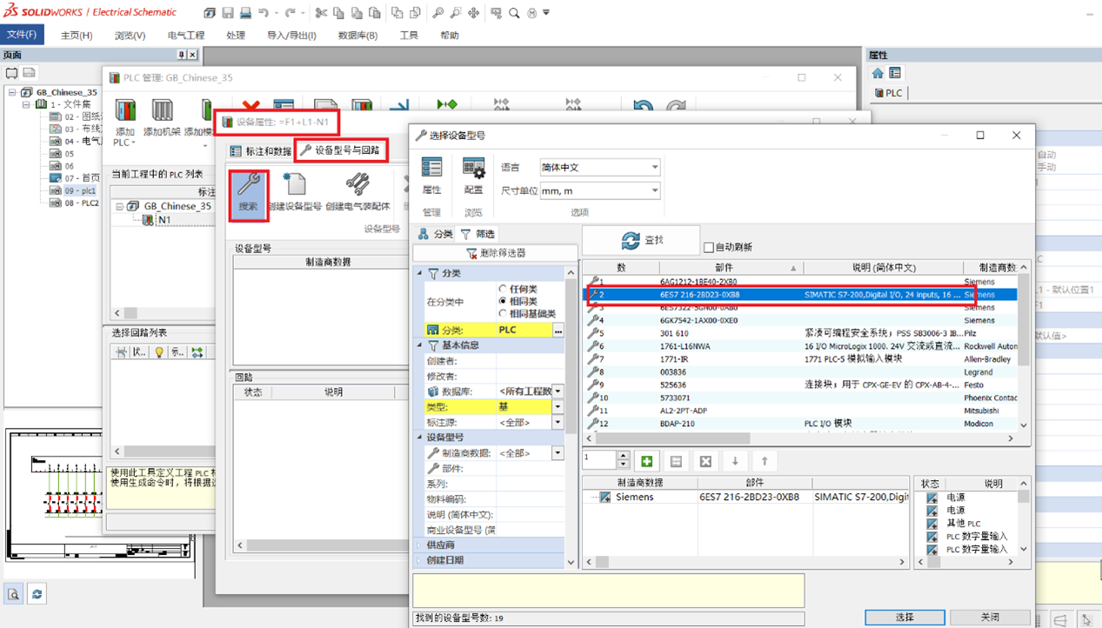The image size is (1102, 628).
Task: Click 删除筛选器 to remove filters
Action: coord(495,253)
